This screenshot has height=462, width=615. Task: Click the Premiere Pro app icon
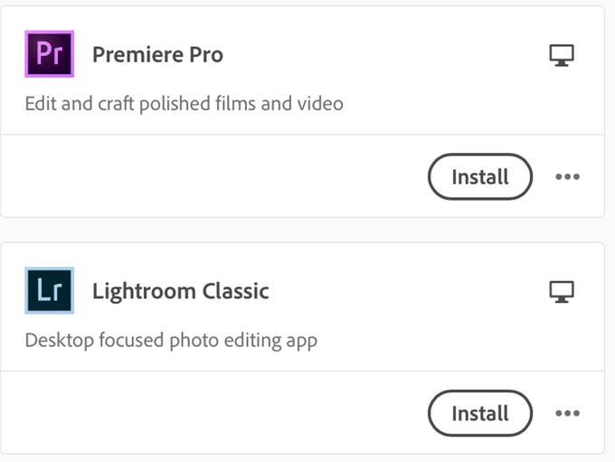click(49, 54)
